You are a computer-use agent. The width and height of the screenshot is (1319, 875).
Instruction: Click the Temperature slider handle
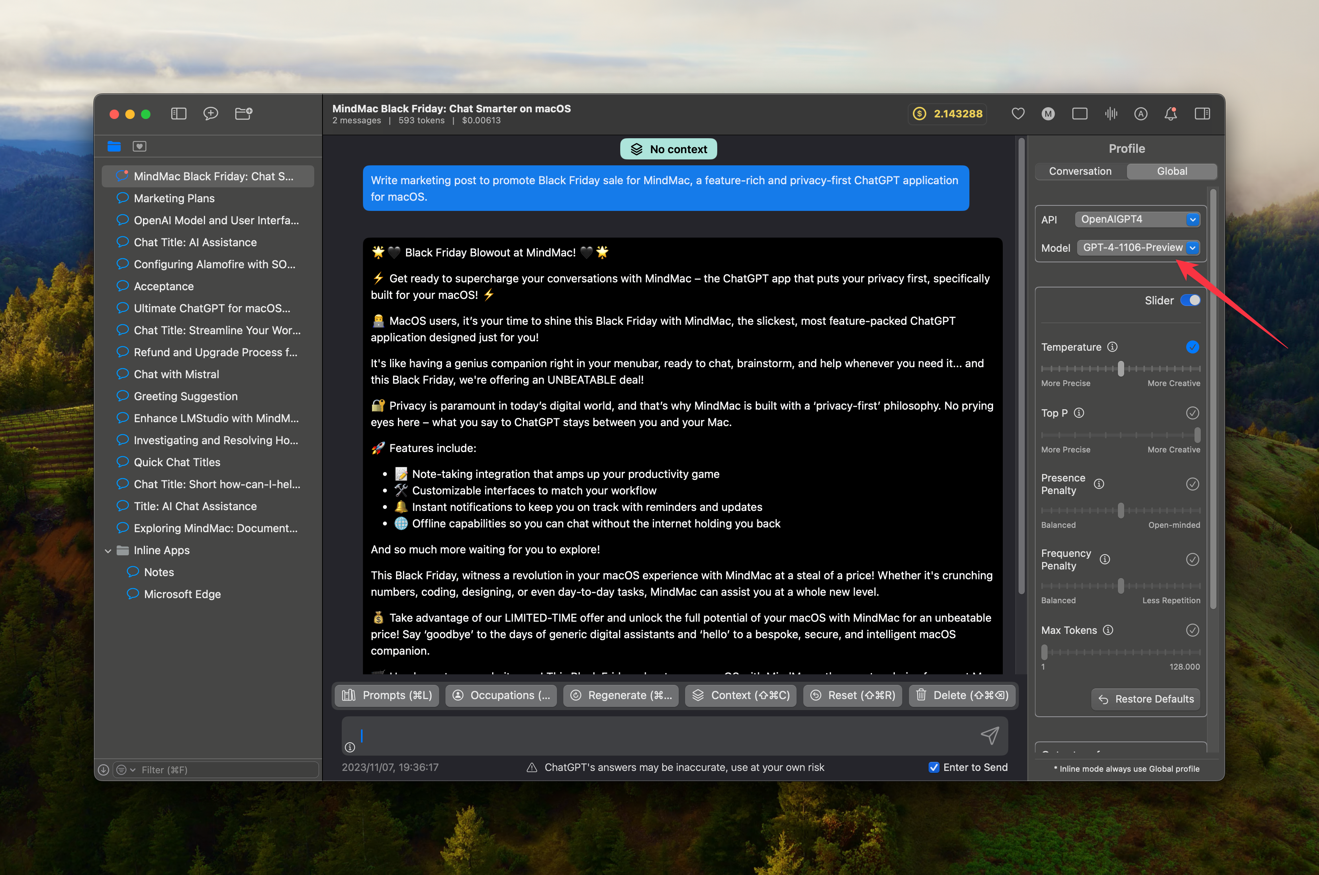(1120, 369)
